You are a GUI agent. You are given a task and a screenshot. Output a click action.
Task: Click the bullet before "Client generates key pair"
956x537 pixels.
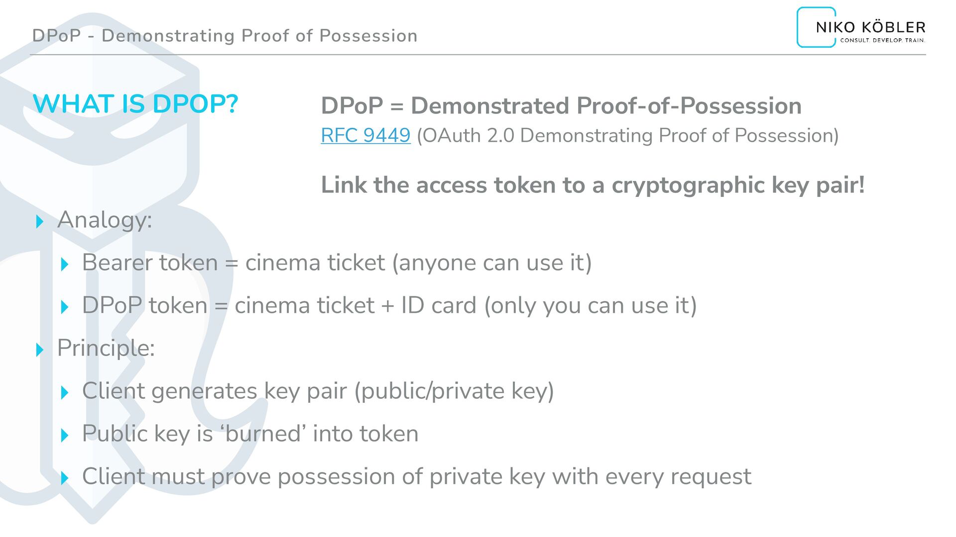click(64, 392)
